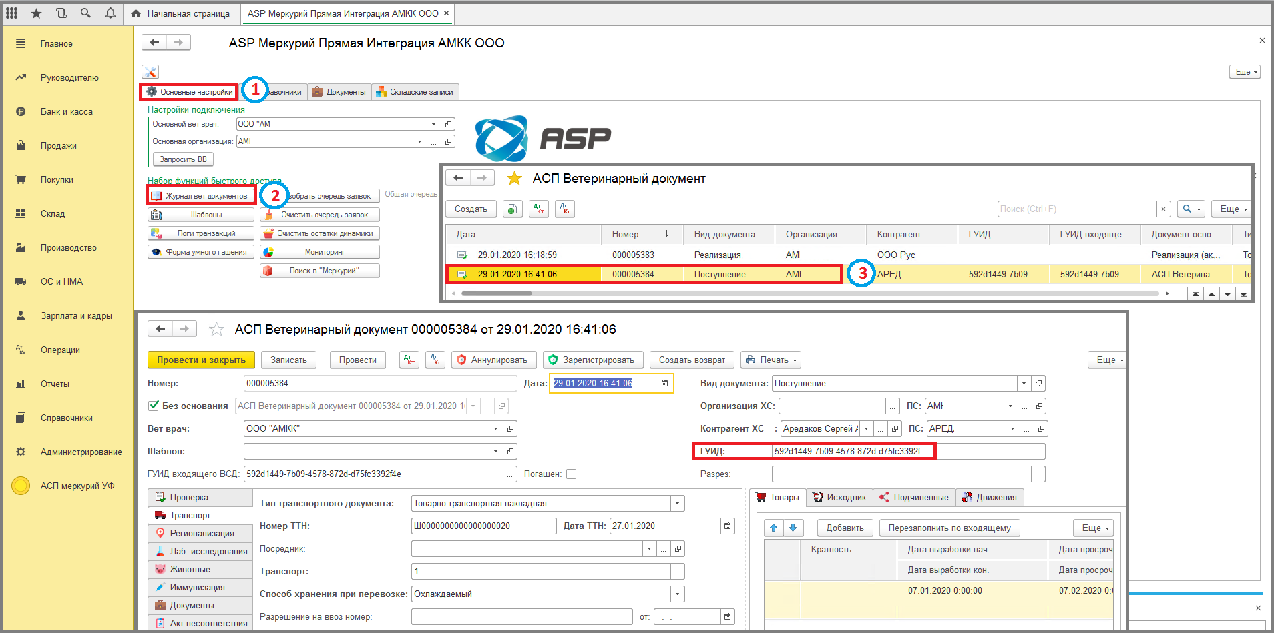Add list window to favorites star
1274x633 pixels.
click(514, 178)
